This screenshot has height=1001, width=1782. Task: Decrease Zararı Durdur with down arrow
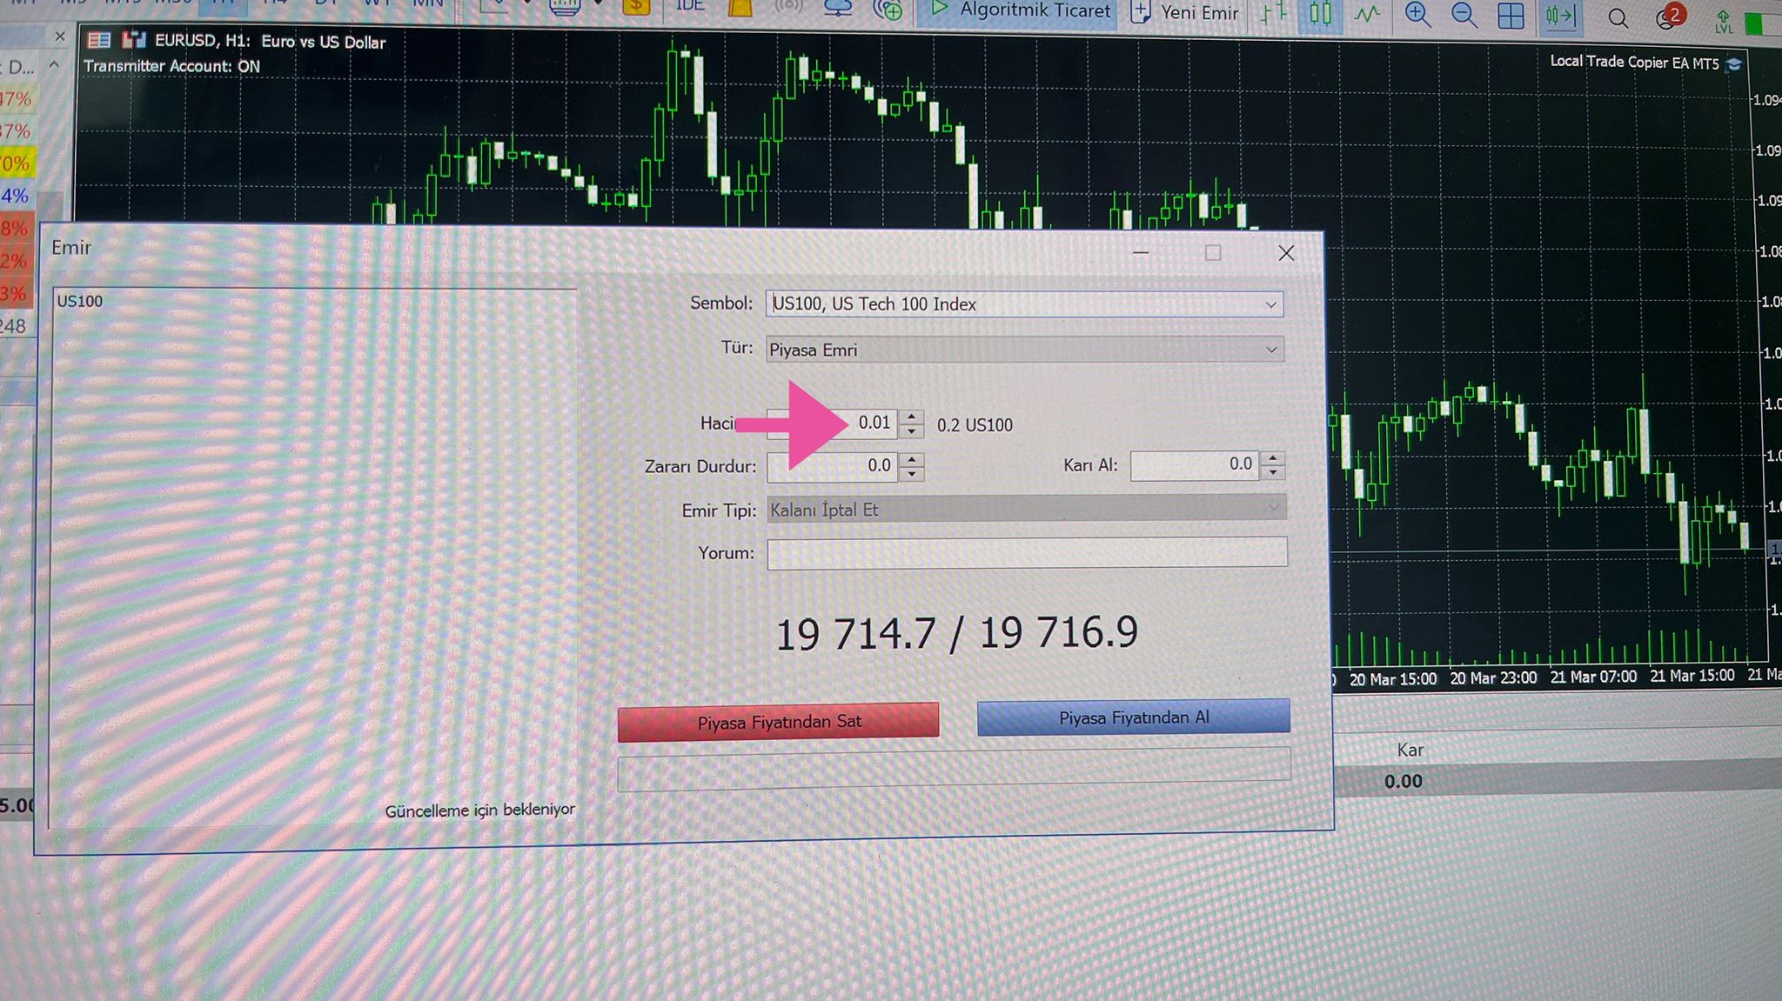[911, 474]
